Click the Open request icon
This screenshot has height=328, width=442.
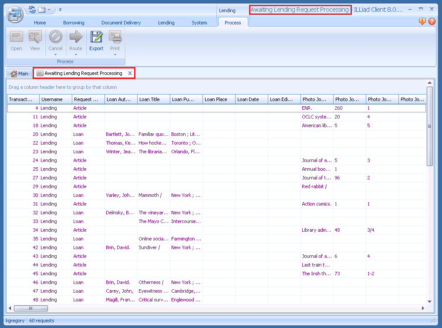click(x=16, y=37)
